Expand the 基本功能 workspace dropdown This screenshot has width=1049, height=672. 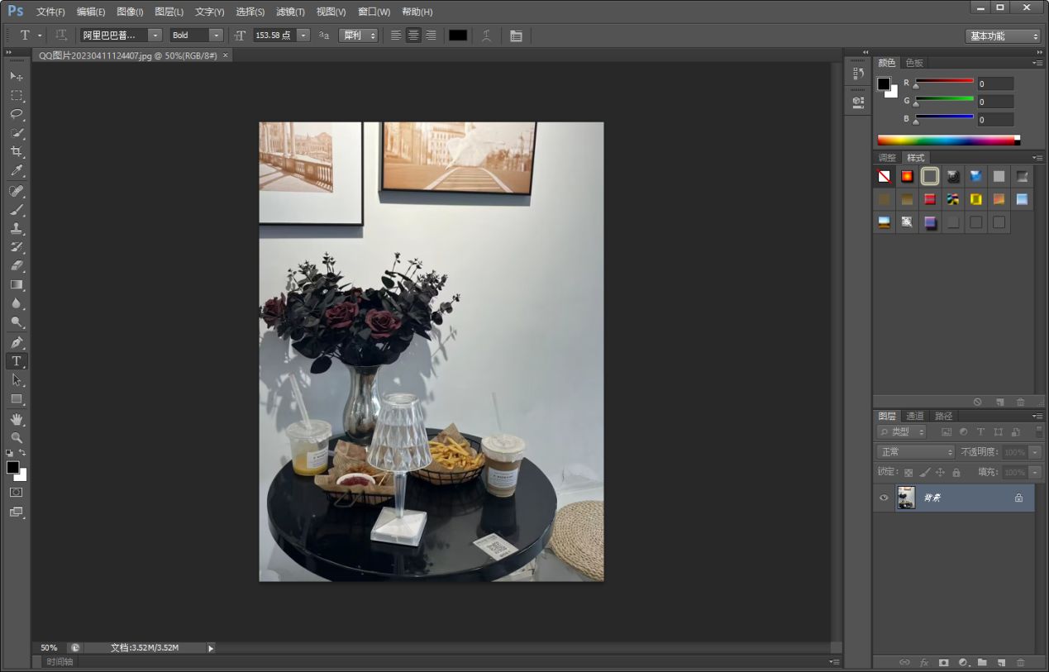(1002, 36)
